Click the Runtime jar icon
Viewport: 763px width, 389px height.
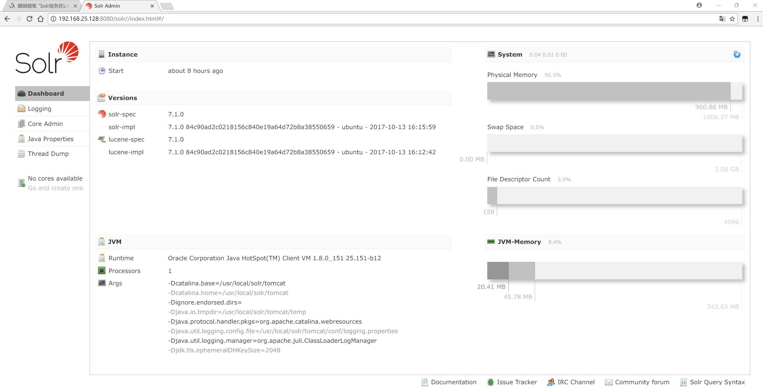point(102,258)
